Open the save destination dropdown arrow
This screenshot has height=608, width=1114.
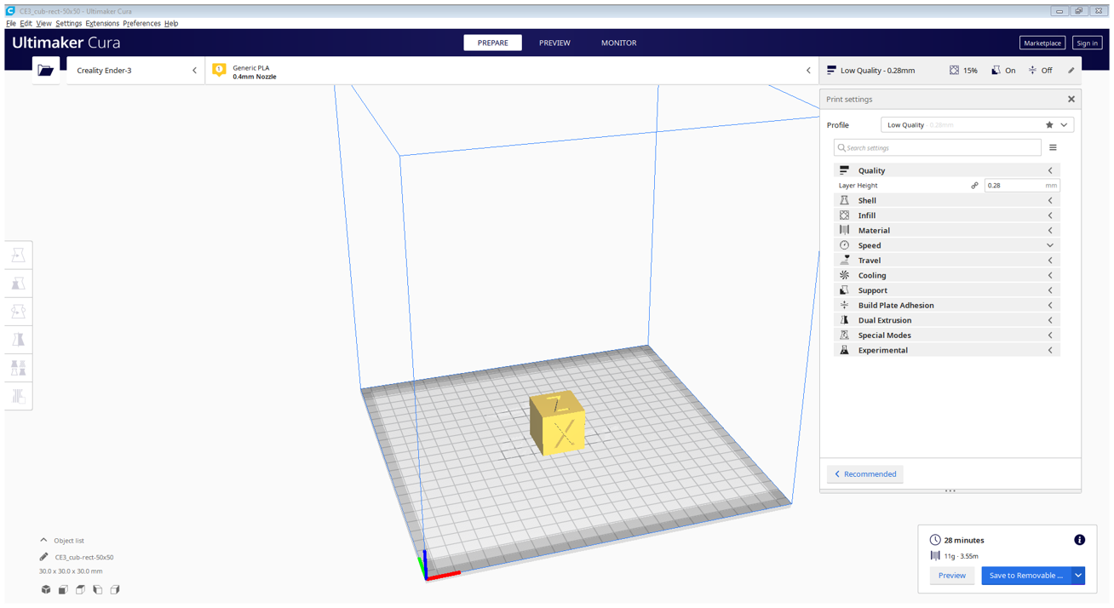(x=1078, y=576)
